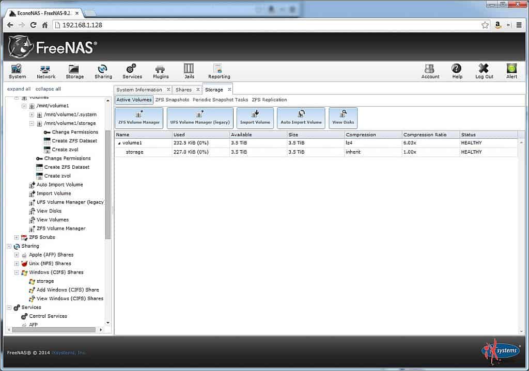The width and height of the screenshot is (529, 371).
Task: Collapse the Windows (CIFS) Shares node
Action: pyautogui.click(x=16, y=272)
